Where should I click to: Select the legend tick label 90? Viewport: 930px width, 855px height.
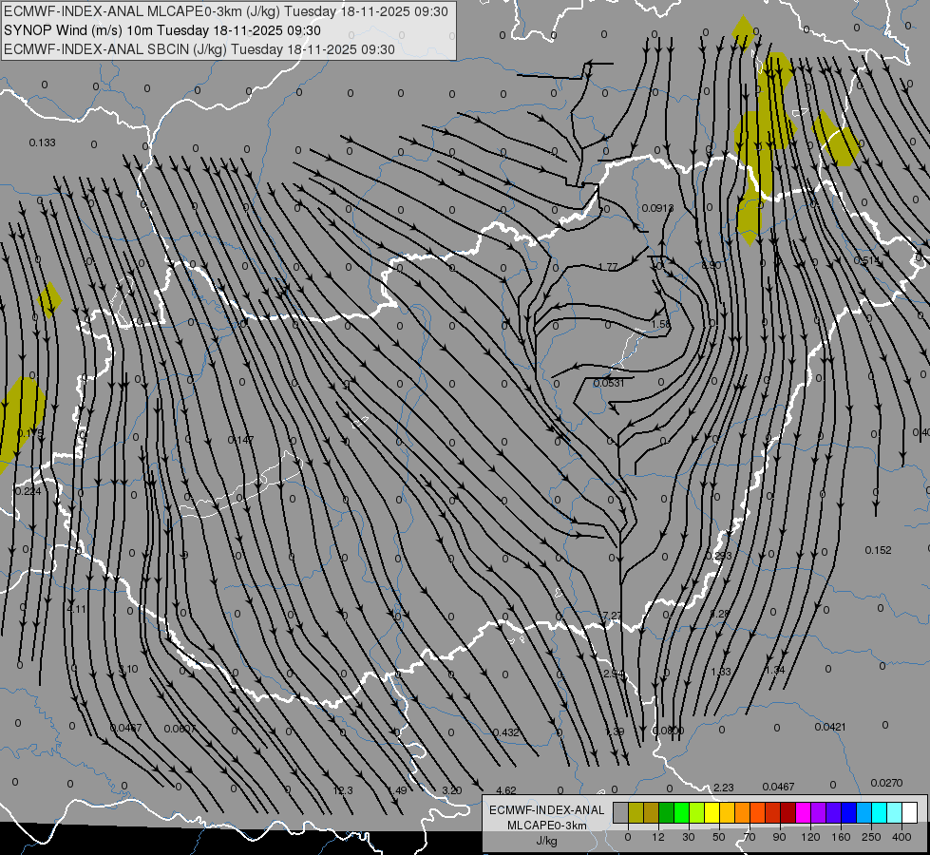pos(779,837)
